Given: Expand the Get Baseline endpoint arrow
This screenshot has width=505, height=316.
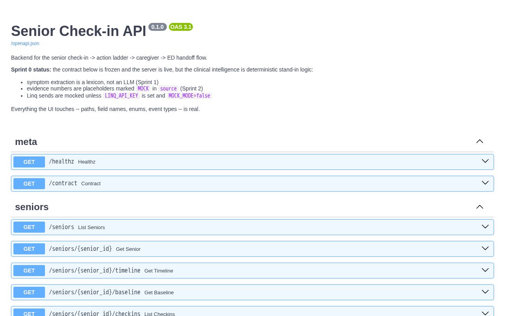Looking at the screenshot, I should tap(485, 292).
